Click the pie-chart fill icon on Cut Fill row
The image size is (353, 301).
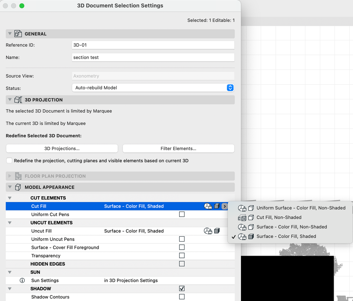tap(208, 206)
